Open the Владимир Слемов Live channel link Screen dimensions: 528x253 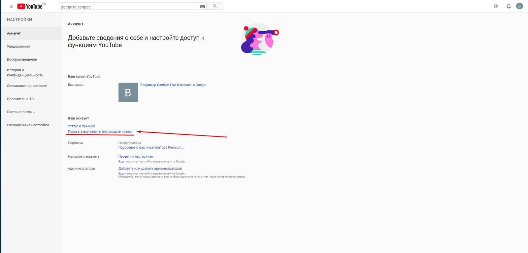(158, 85)
